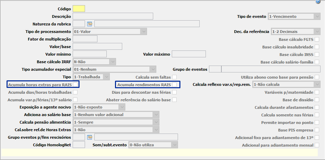Enable Acumula var.p/férias/13º salário checkbox

tap(75, 100)
